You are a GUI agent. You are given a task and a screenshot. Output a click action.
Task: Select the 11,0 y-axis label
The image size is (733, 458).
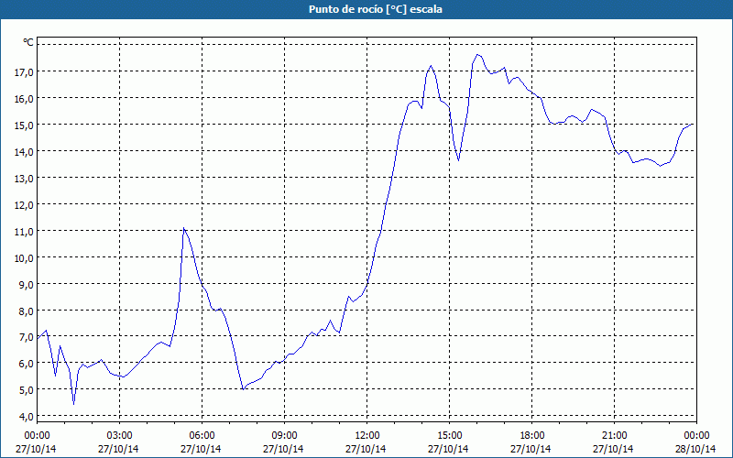[26, 232]
